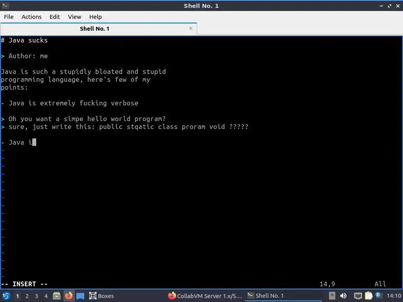Click 'sure, just write this:' line
This screenshot has height=302, width=403.
click(x=125, y=127)
